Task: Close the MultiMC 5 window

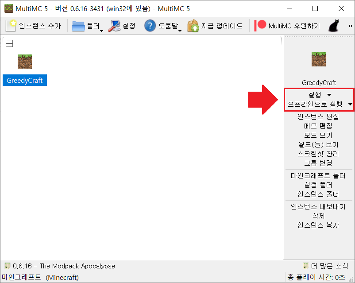Action: pyautogui.click(x=341, y=8)
